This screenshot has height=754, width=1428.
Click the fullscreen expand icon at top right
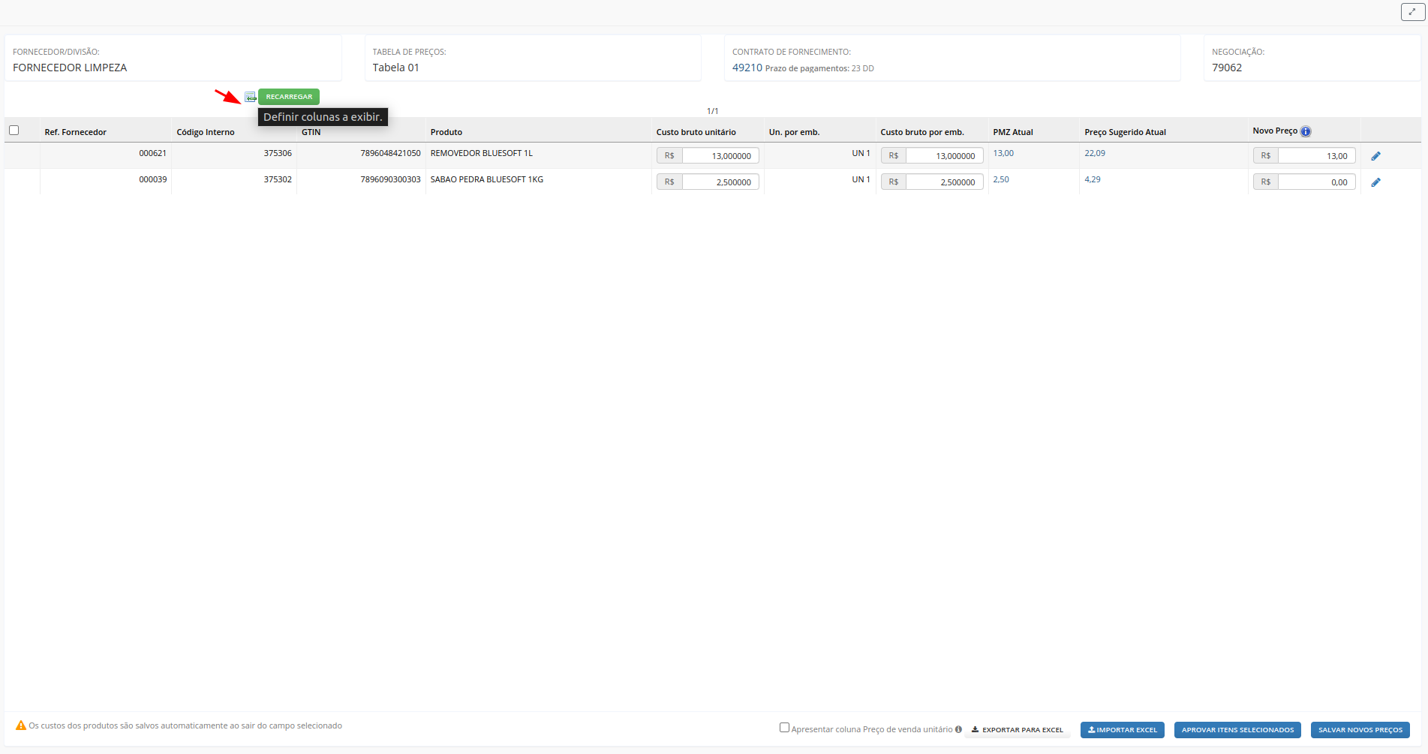(x=1412, y=12)
